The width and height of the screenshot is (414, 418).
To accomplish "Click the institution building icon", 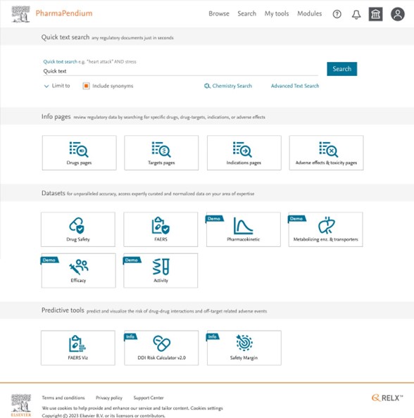I will point(375,14).
